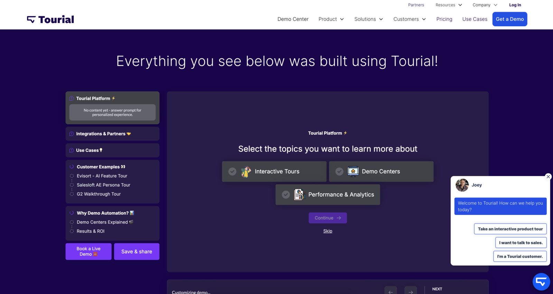Screen dimensions: 553x294
Task: Click the NEXT label in bottom bar
Action: click(437, 289)
